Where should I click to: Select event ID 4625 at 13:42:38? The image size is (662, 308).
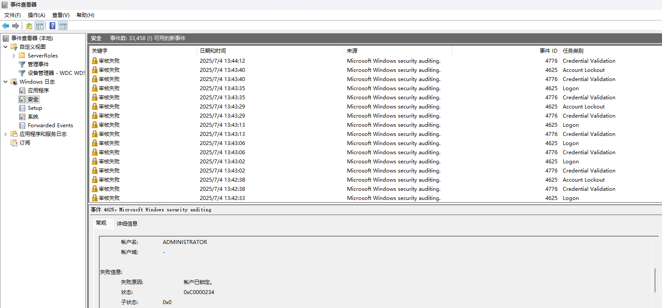(x=551, y=180)
